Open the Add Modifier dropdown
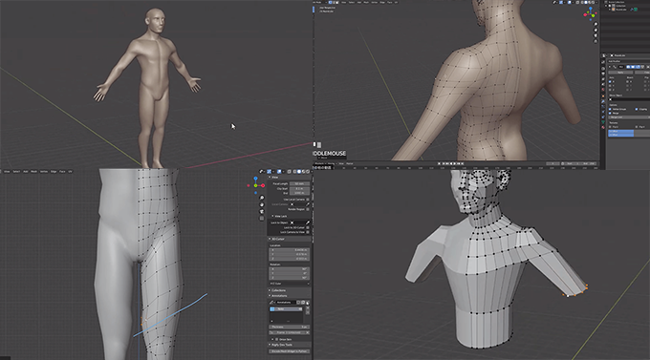The image size is (650, 360). click(x=629, y=61)
